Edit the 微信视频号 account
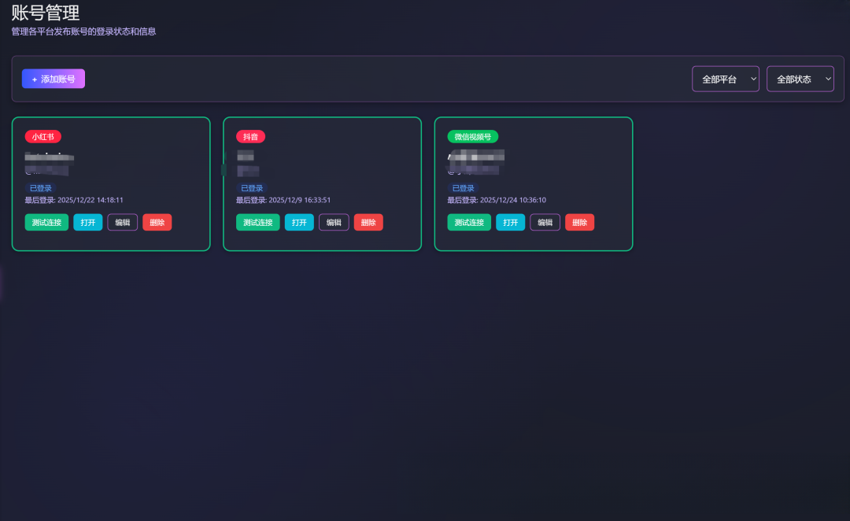 pyautogui.click(x=545, y=223)
